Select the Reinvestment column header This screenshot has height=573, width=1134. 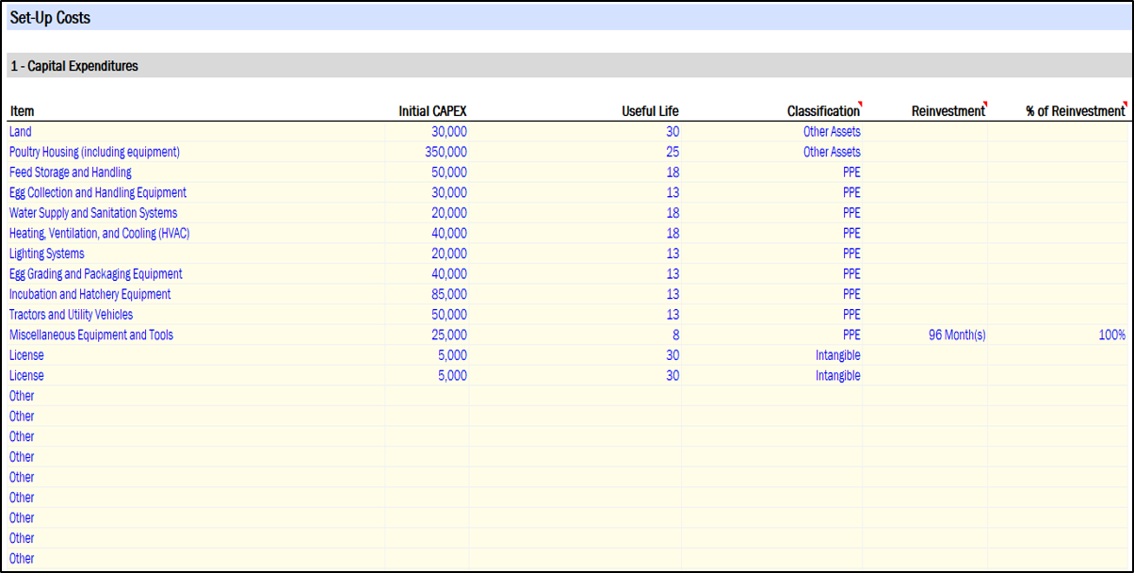click(948, 111)
